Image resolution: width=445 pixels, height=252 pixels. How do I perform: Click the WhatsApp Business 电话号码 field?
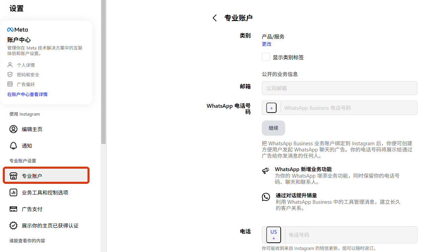click(x=348, y=108)
